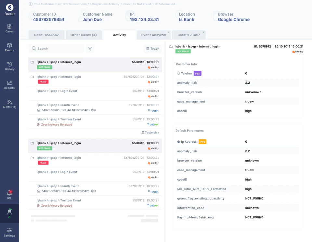Click the notification bell with badge
Viewport: 312px width, 242px height.
click(x=9, y=195)
